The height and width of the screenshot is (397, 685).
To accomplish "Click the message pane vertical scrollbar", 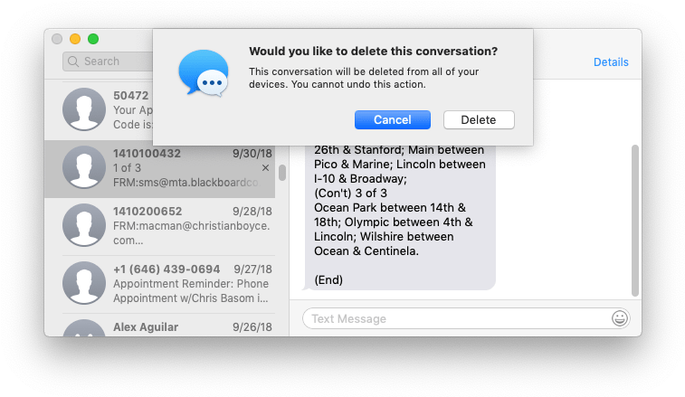I will pyautogui.click(x=635, y=221).
